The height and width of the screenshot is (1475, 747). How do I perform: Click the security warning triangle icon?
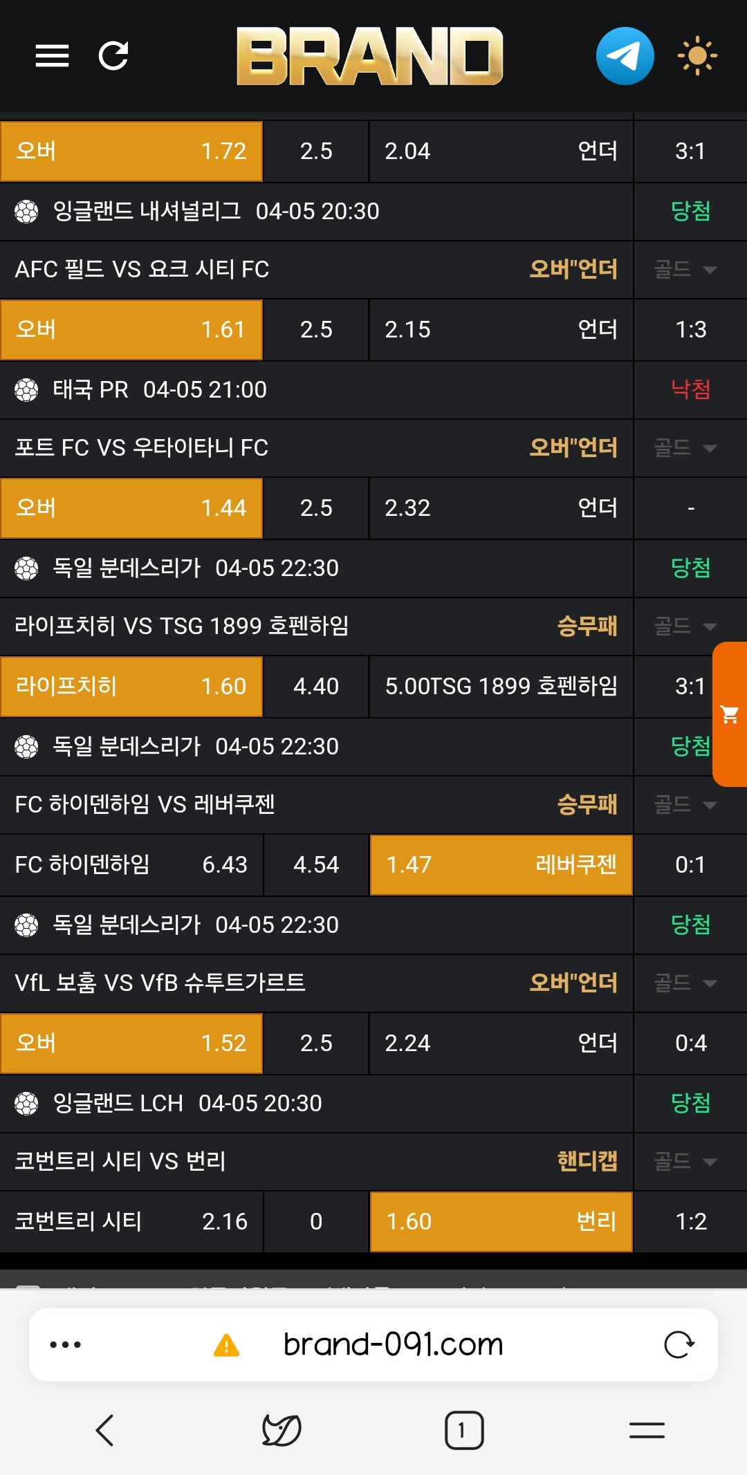click(x=226, y=1346)
